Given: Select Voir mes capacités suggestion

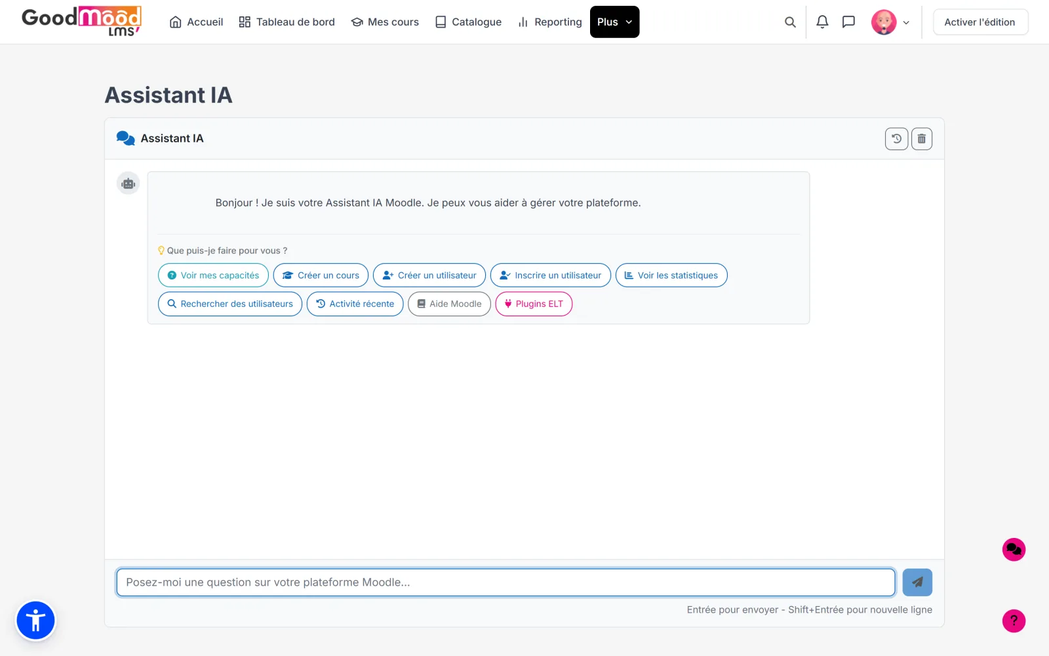Looking at the screenshot, I should coord(213,276).
